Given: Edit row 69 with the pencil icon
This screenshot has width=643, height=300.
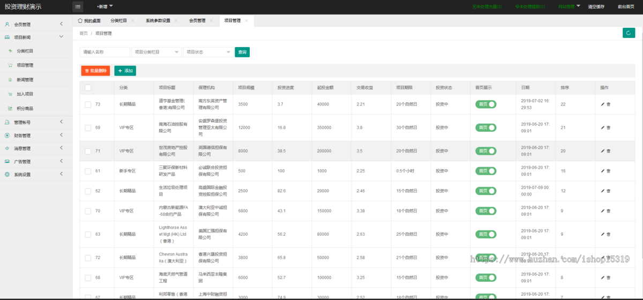Looking at the screenshot, I should coord(603,128).
